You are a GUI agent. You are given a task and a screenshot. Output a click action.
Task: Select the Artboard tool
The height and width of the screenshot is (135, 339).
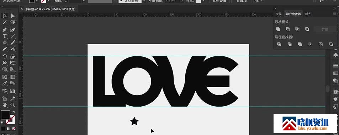5,99
